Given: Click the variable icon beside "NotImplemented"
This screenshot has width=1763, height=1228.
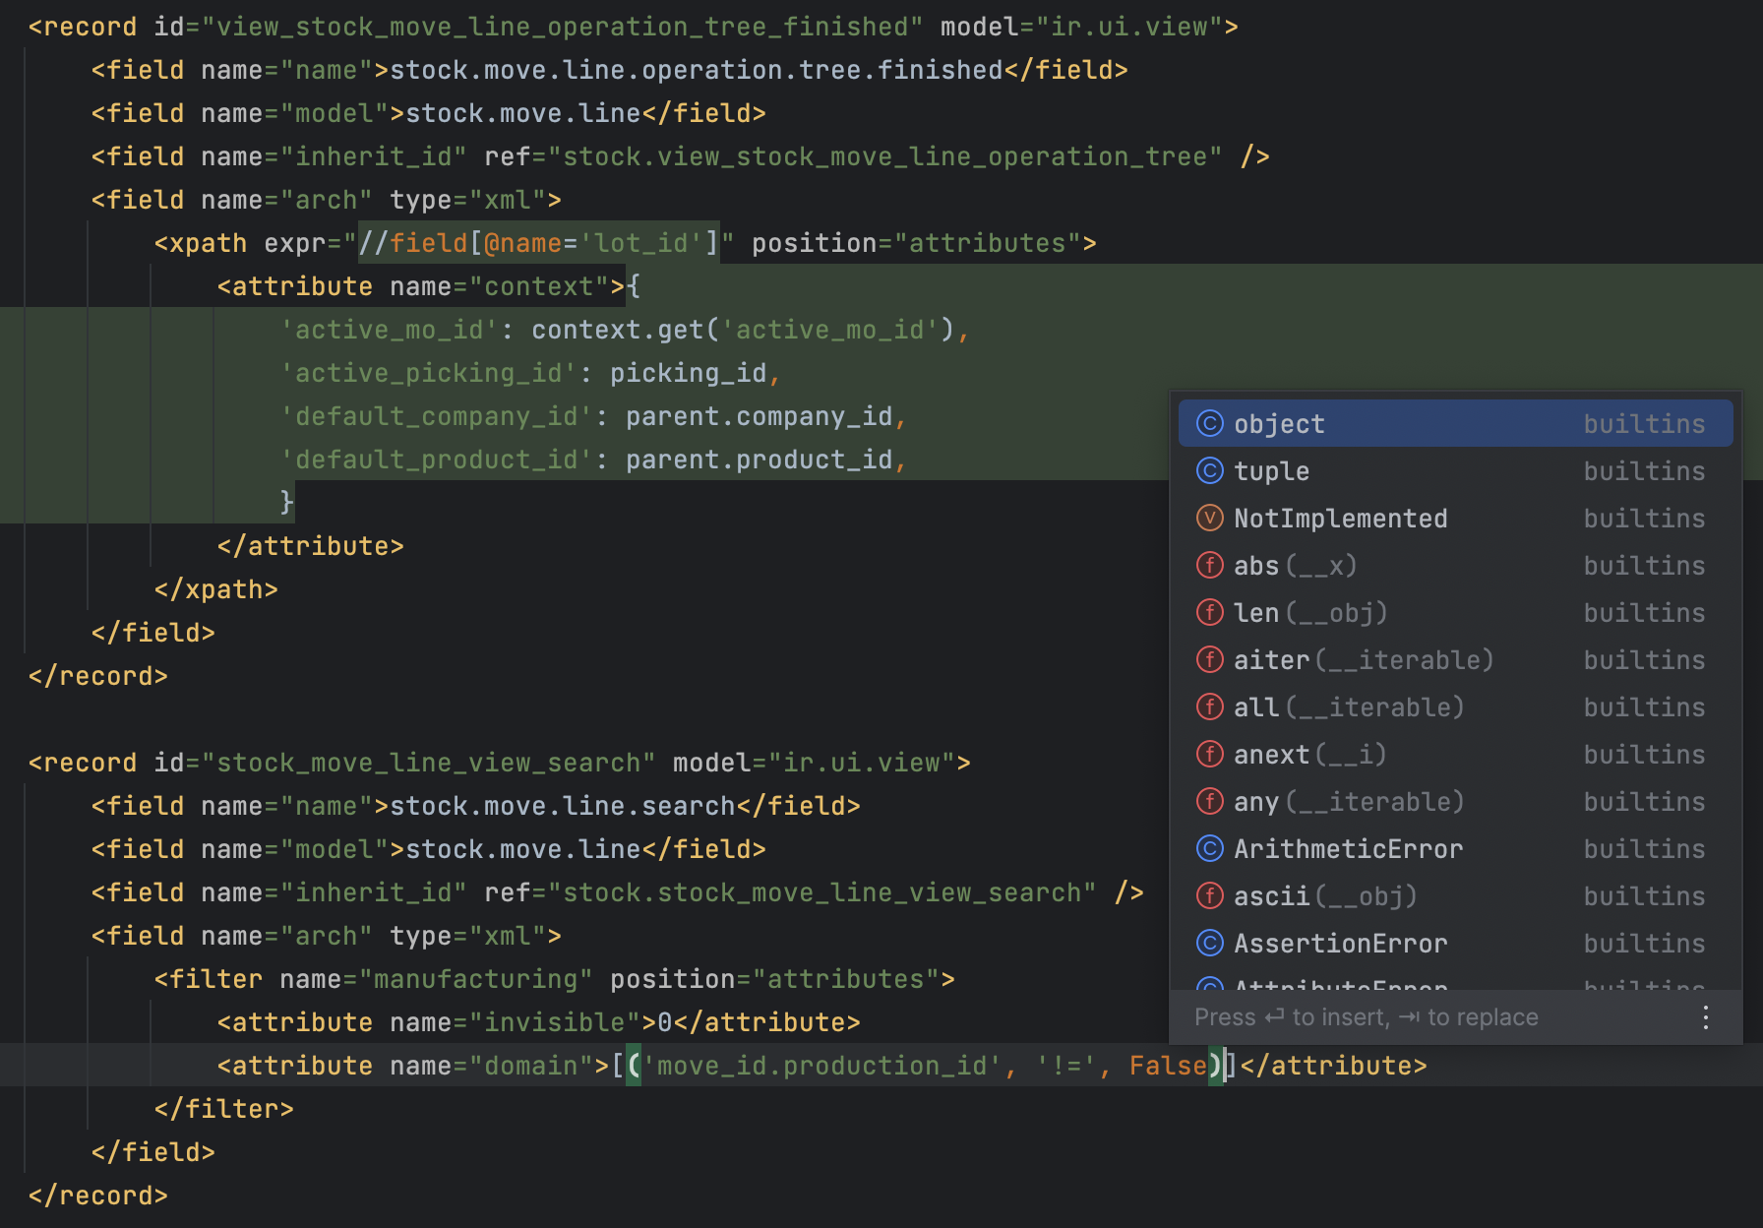Looking at the screenshot, I should point(1209,518).
